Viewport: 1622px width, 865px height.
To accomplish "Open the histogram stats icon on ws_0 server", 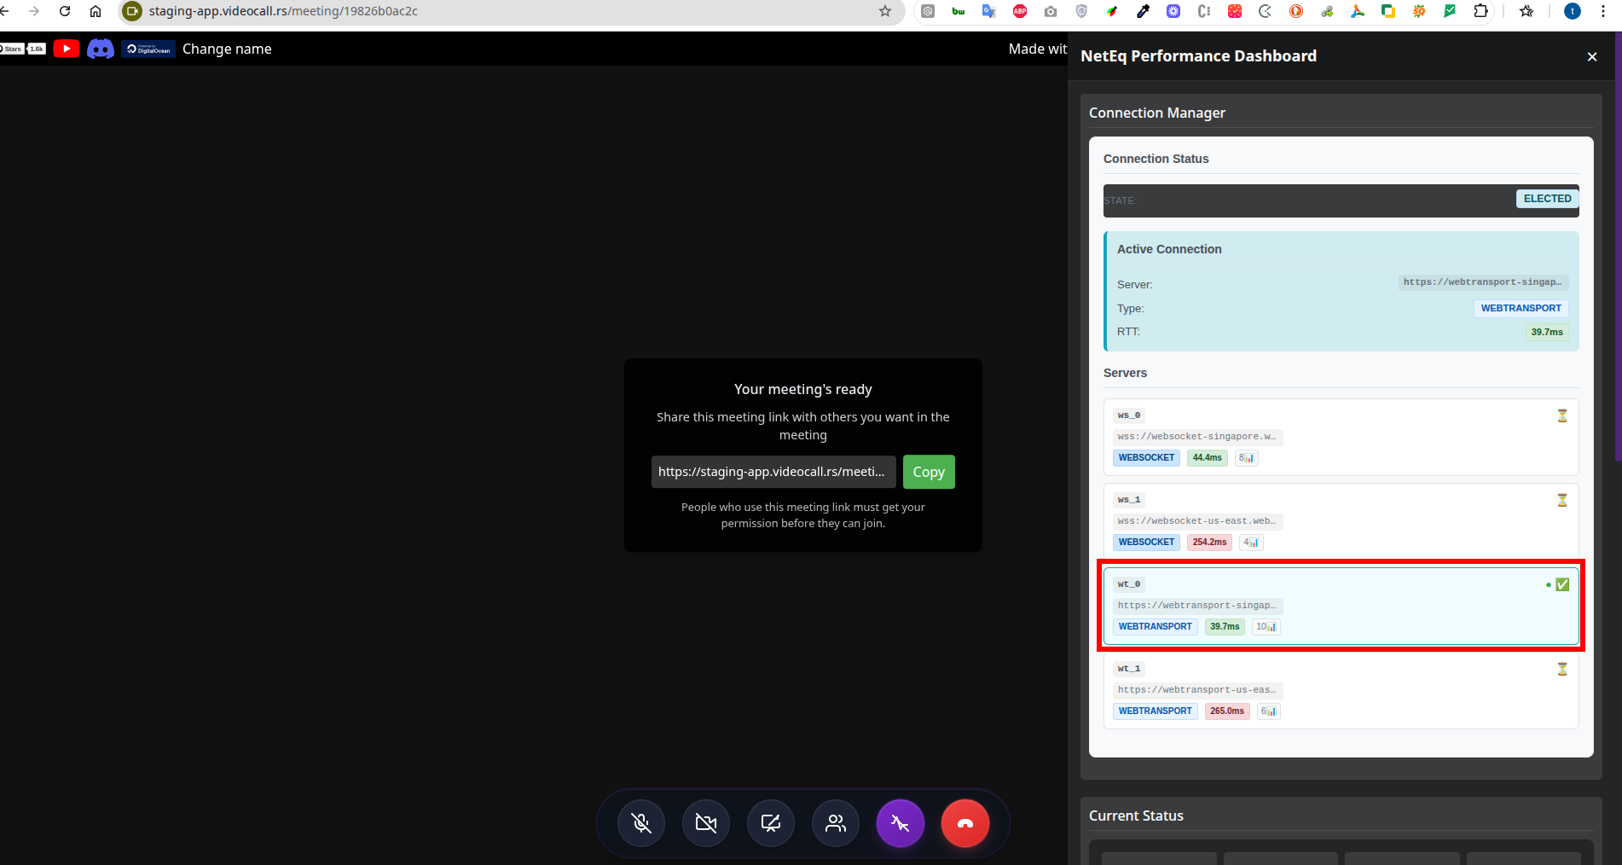I will pyautogui.click(x=1246, y=457).
